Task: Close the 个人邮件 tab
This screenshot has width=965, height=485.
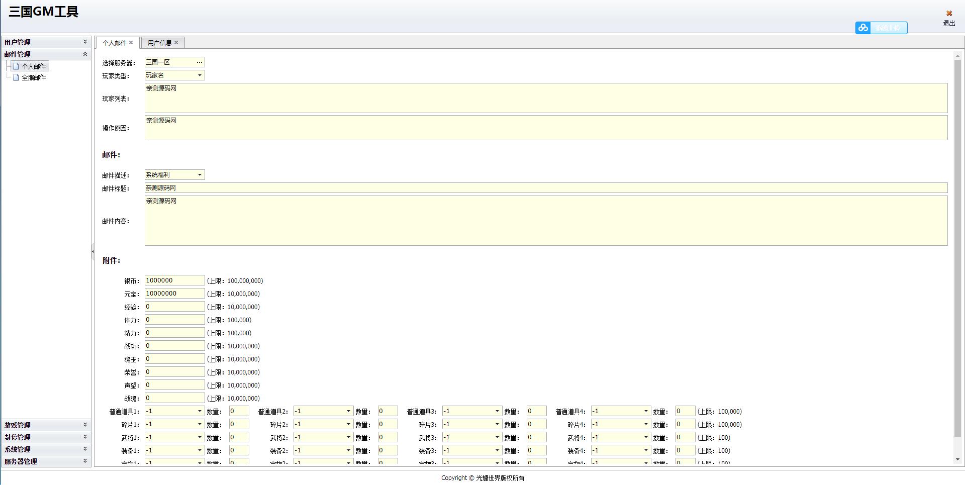Action: (x=131, y=43)
